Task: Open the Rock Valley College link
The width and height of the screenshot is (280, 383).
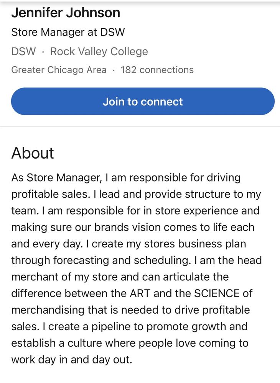Action: (99, 51)
